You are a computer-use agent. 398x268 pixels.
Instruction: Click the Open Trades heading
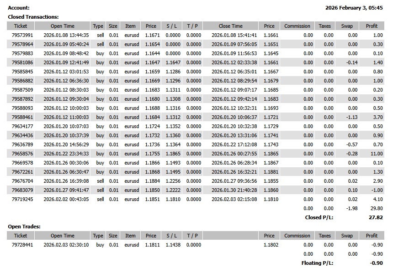click(x=24, y=227)
